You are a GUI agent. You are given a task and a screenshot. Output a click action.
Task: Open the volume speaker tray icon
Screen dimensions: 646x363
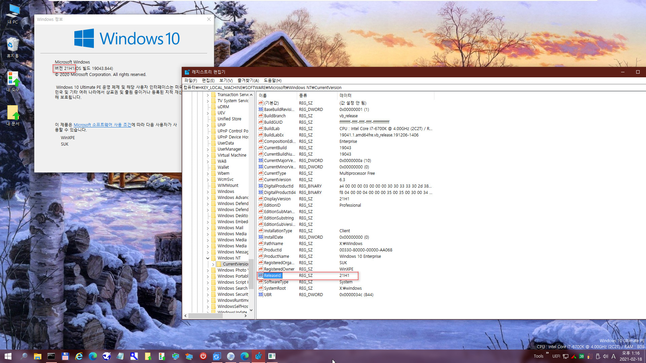[x=605, y=356]
